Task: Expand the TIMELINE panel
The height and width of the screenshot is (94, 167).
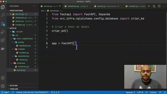Action: click(14, 89)
